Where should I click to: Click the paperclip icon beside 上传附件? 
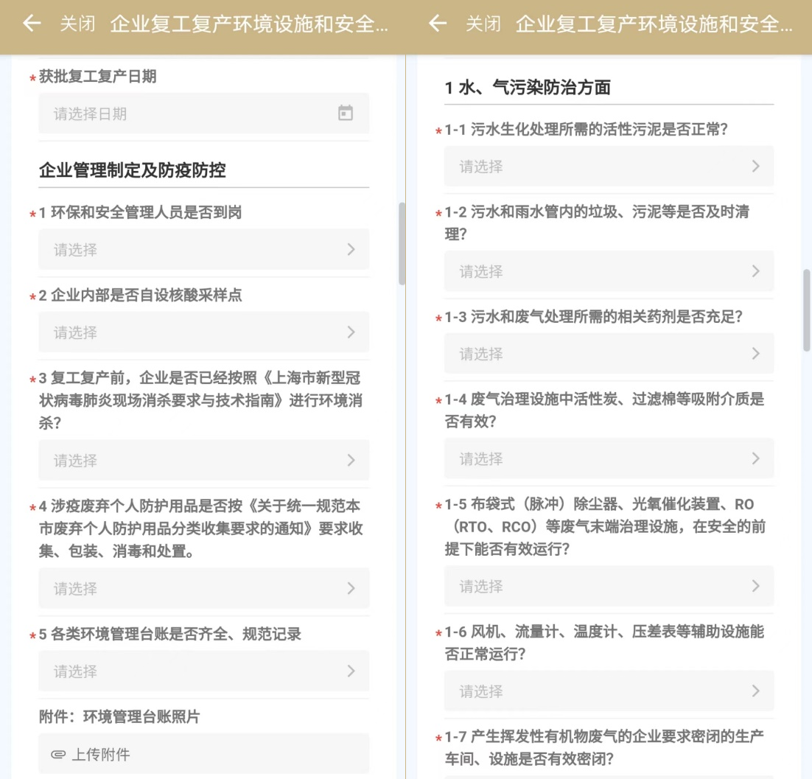click(x=58, y=754)
